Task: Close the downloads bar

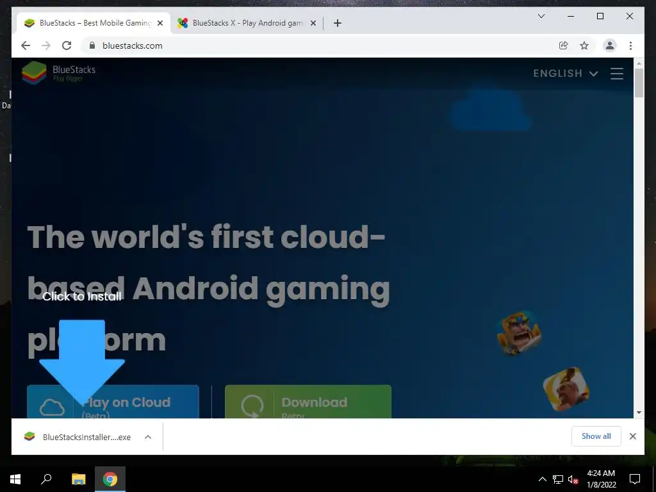Action: [632, 436]
